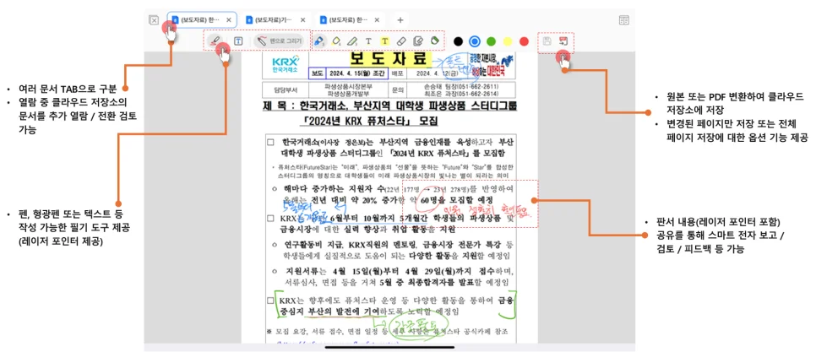Select the text box insert icon
The width and height of the screenshot is (816, 352).
pos(238,41)
